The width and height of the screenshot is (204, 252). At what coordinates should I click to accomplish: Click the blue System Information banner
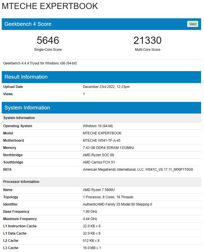pos(101,108)
